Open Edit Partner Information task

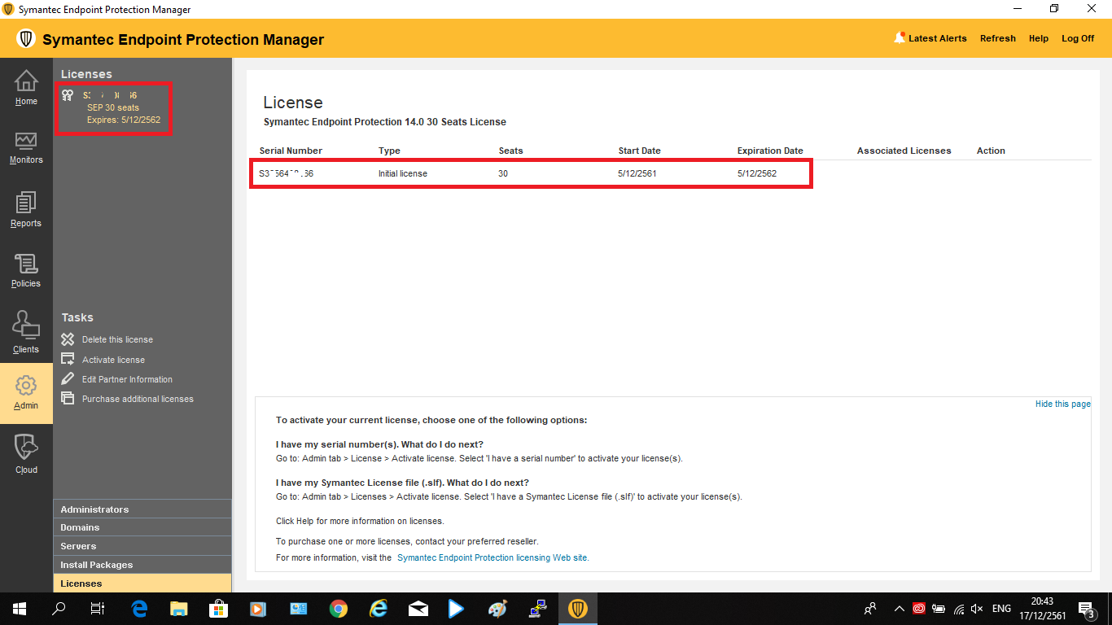pos(127,379)
